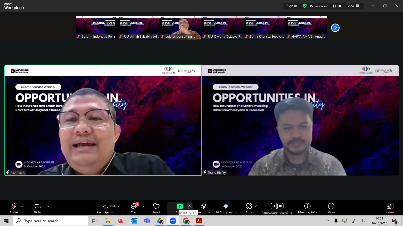Click the Sign in button

[292, 6]
